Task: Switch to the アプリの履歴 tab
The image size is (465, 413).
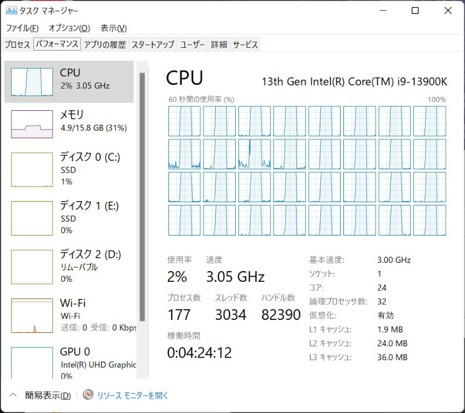Action: coord(105,45)
